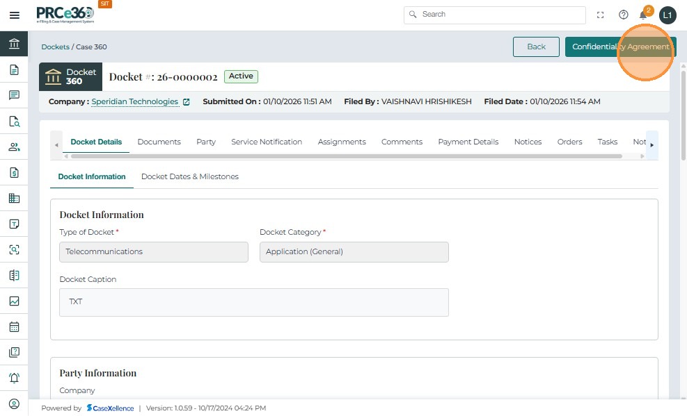The width and height of the screenshot is (687, 416).
Task: Click the notifications bell icon
Action: point(643,15)
